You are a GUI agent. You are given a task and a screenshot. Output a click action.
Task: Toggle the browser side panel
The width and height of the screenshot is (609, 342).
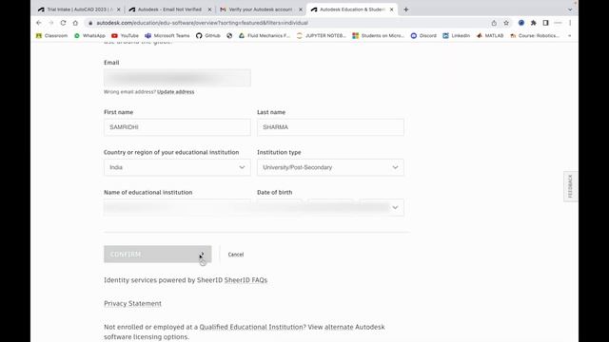click(545, 23)
